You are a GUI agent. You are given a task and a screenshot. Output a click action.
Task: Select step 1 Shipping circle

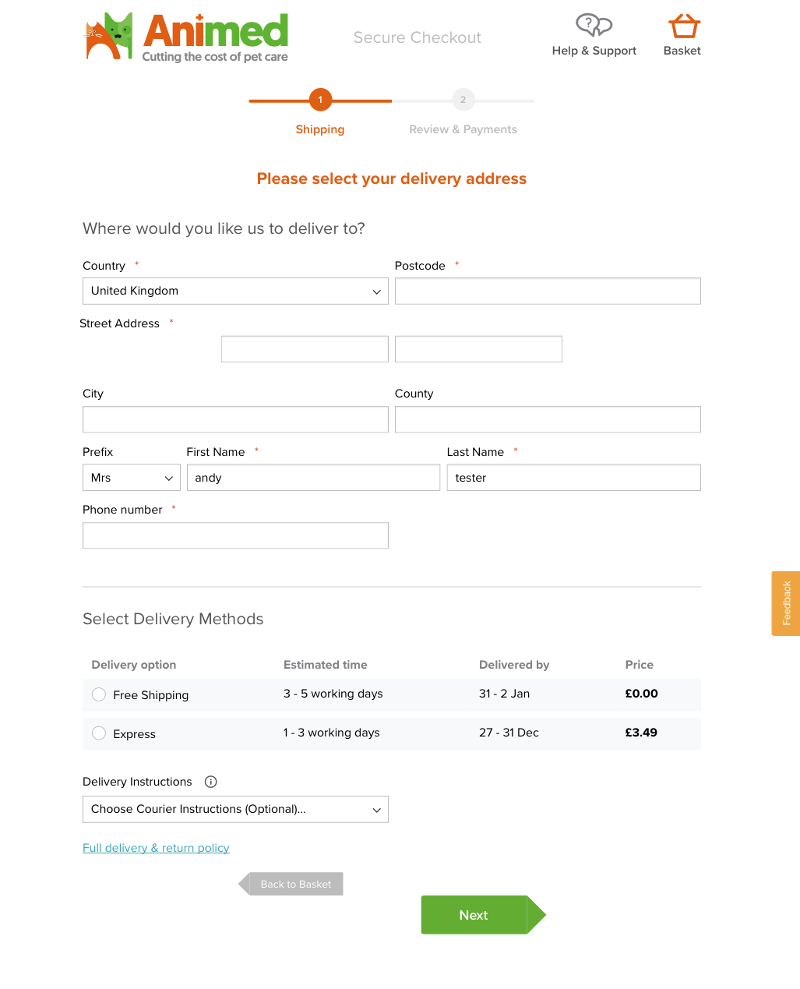coord(320,100)
